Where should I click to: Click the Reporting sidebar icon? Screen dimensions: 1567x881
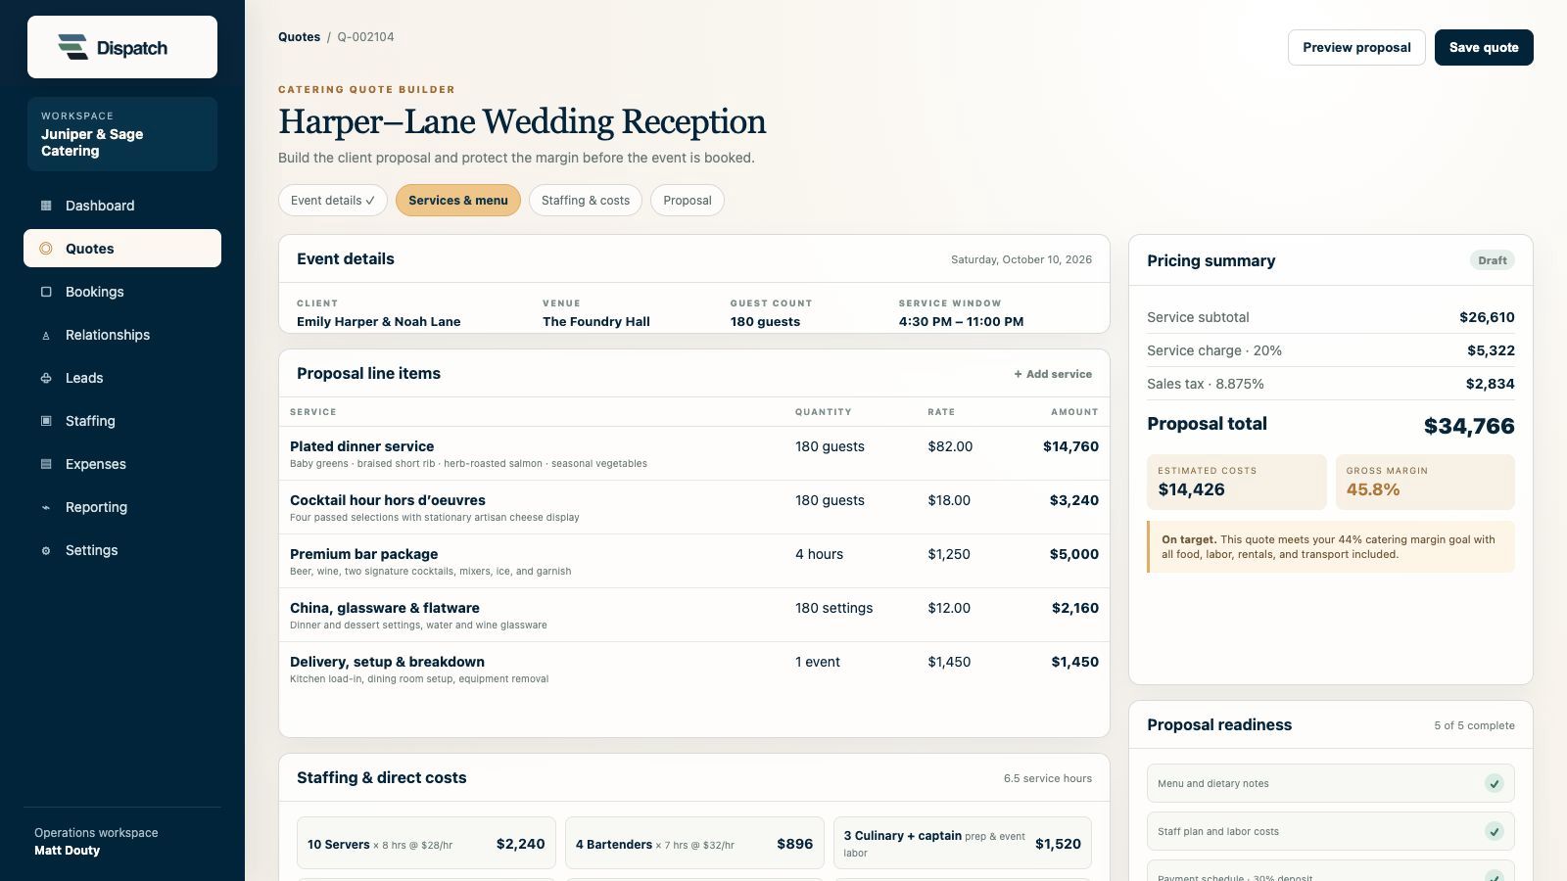pyautogui.click(x=46, y=507)
